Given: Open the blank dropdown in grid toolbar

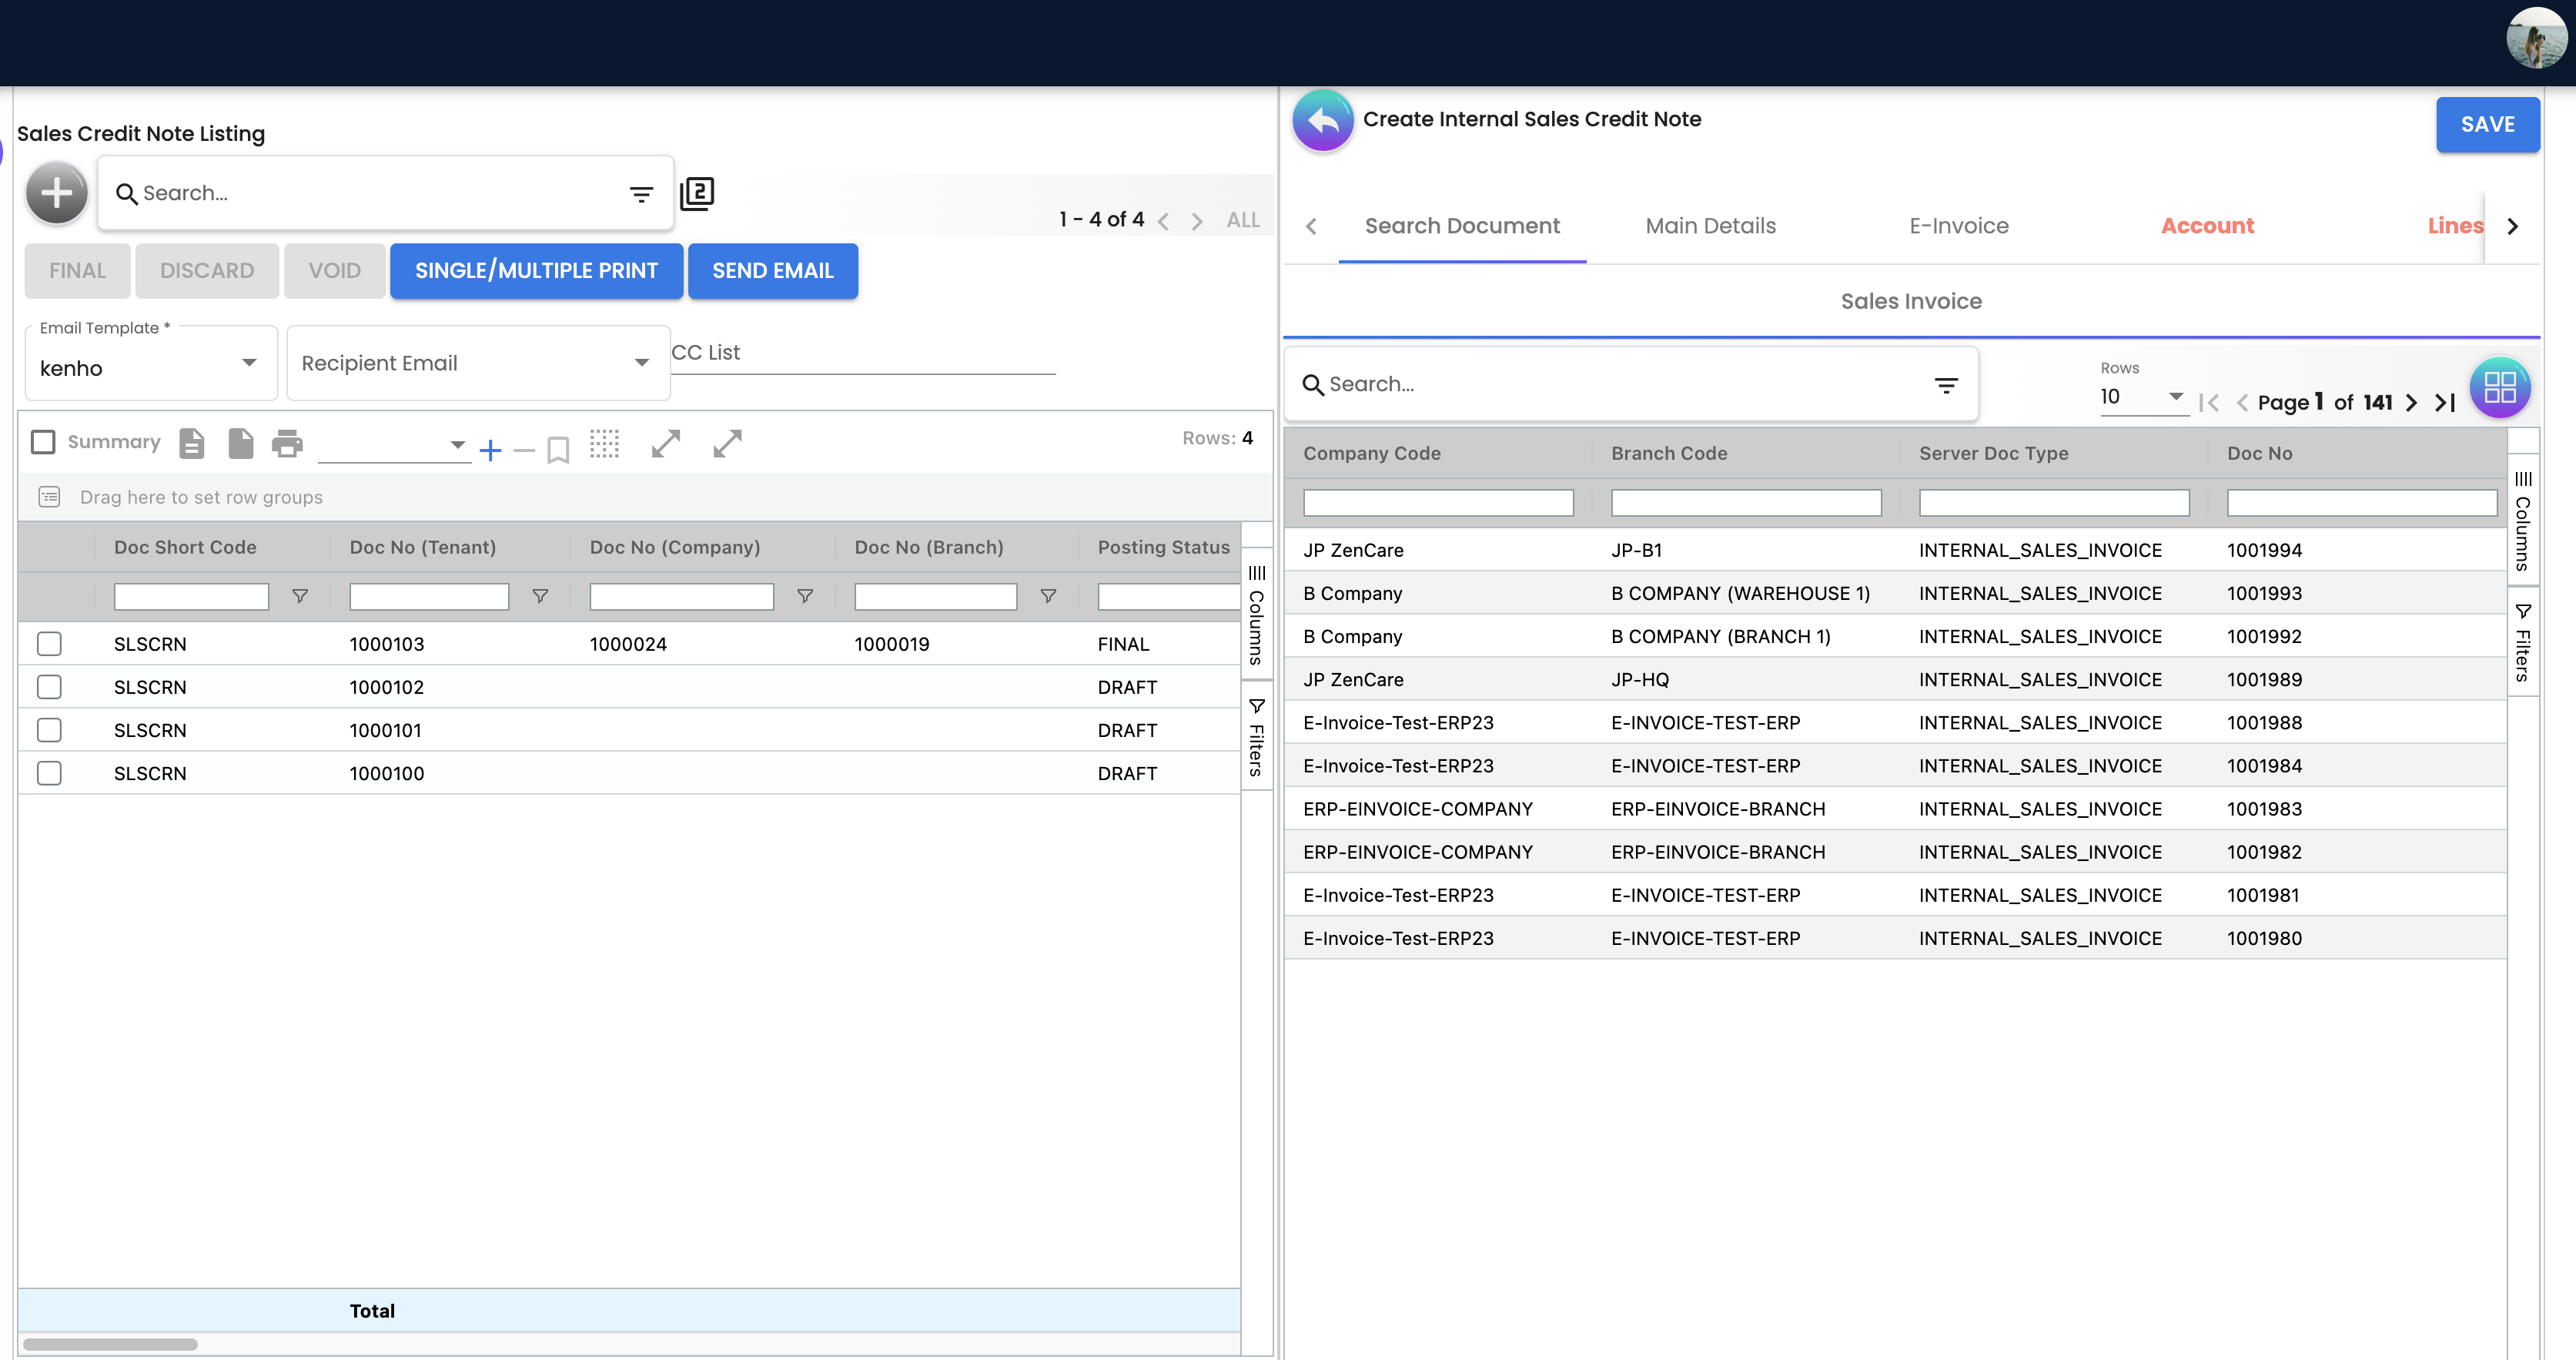Looking at the screenshot, I should [x=394, y=445].
